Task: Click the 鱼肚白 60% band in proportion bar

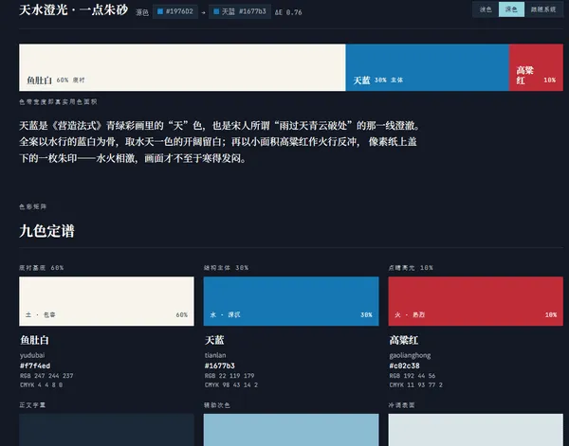Action: (182, 67)
